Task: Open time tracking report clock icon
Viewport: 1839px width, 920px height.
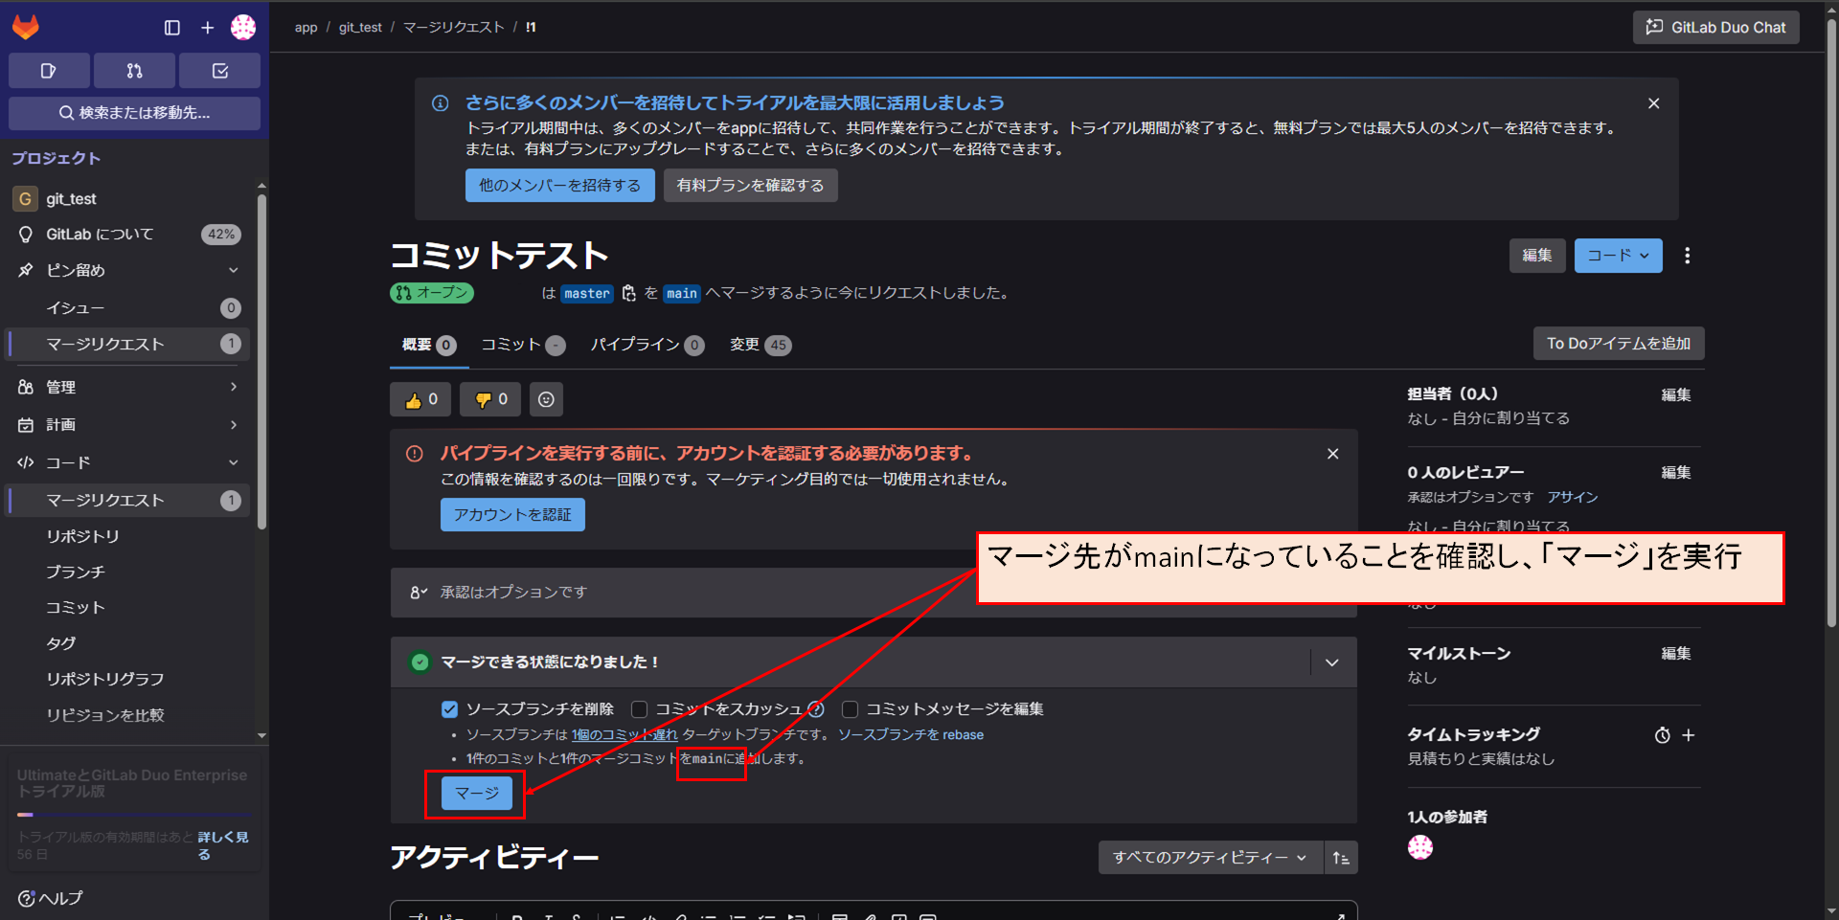Action: (x=1663, y=735)
